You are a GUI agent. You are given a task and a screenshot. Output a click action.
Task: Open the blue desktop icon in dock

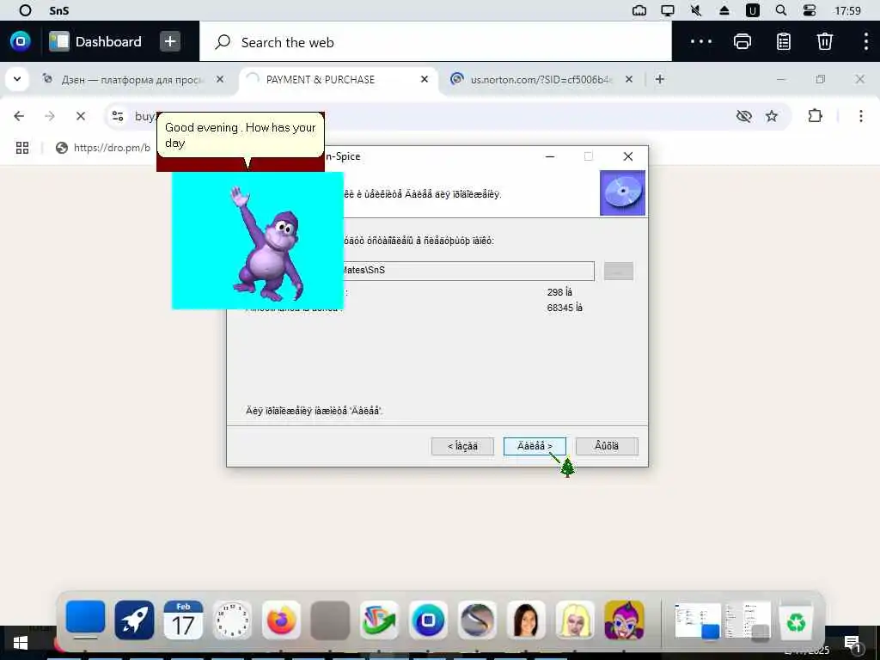[x=85, y=619]
